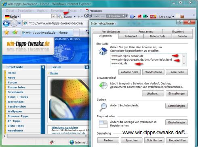Click the radio player play button
The width and height of the screenshot is (198, 147).
point(86,16)
